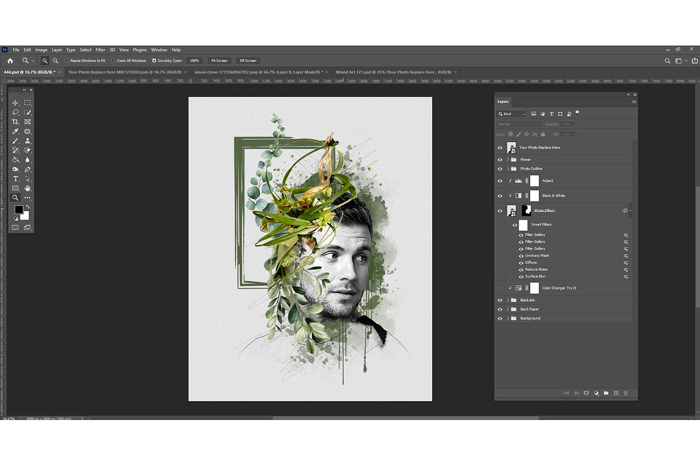Select the Hand tool
700x466 pixels.
(27, 188)
